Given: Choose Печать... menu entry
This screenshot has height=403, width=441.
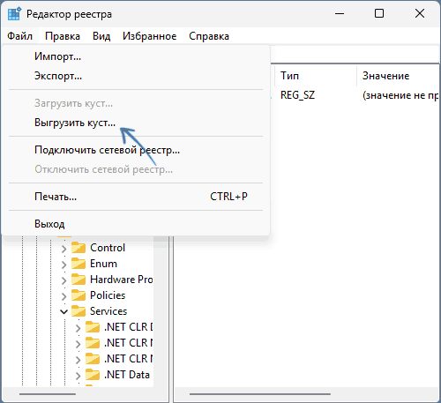Looking at the screenshot, I should click(x=135, y=197).
